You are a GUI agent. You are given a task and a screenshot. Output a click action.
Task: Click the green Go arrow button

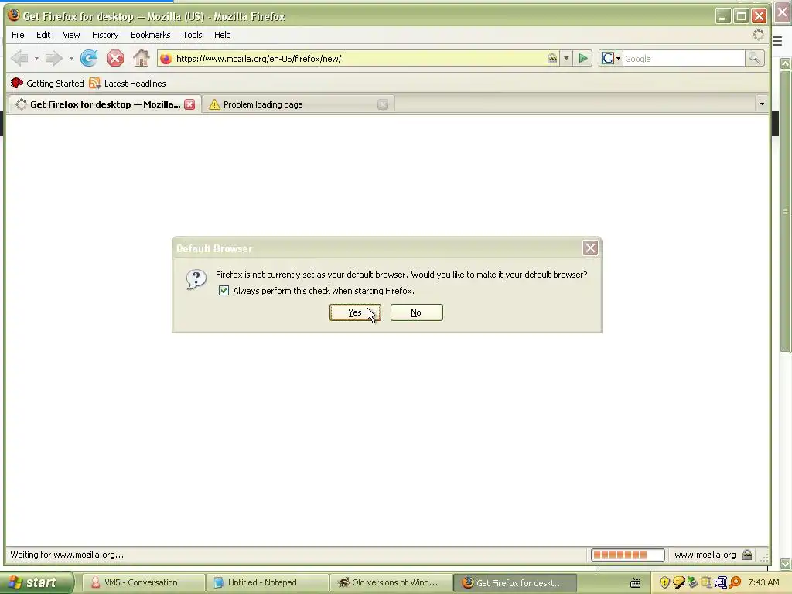click(583, 59)
